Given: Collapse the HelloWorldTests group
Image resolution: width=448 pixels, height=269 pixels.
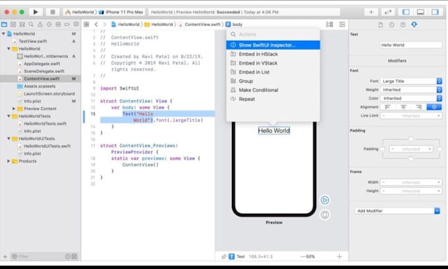Looking at the screenshot, I should point(9,116).
